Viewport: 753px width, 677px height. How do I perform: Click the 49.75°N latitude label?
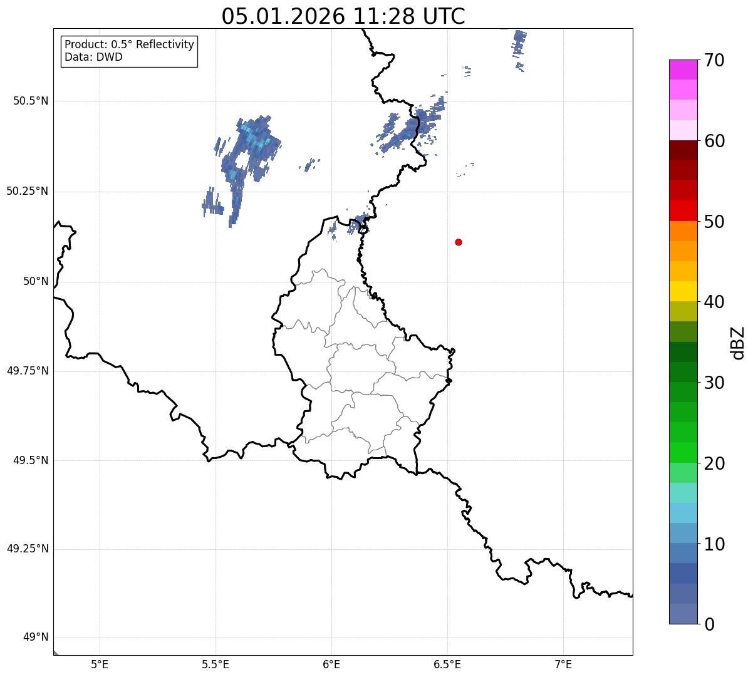pyautogui.click(x=28, y=371)
